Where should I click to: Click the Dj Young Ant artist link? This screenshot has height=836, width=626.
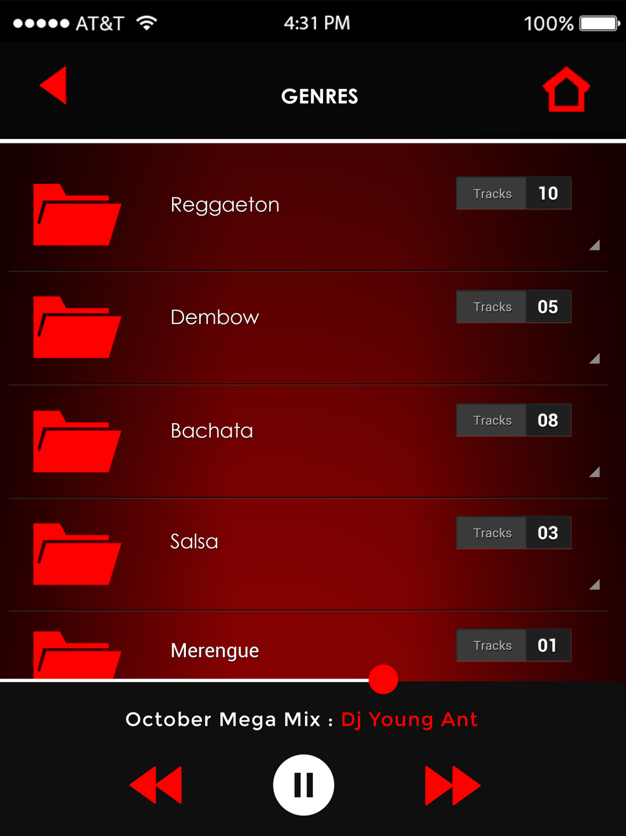(x=409, y=720)
